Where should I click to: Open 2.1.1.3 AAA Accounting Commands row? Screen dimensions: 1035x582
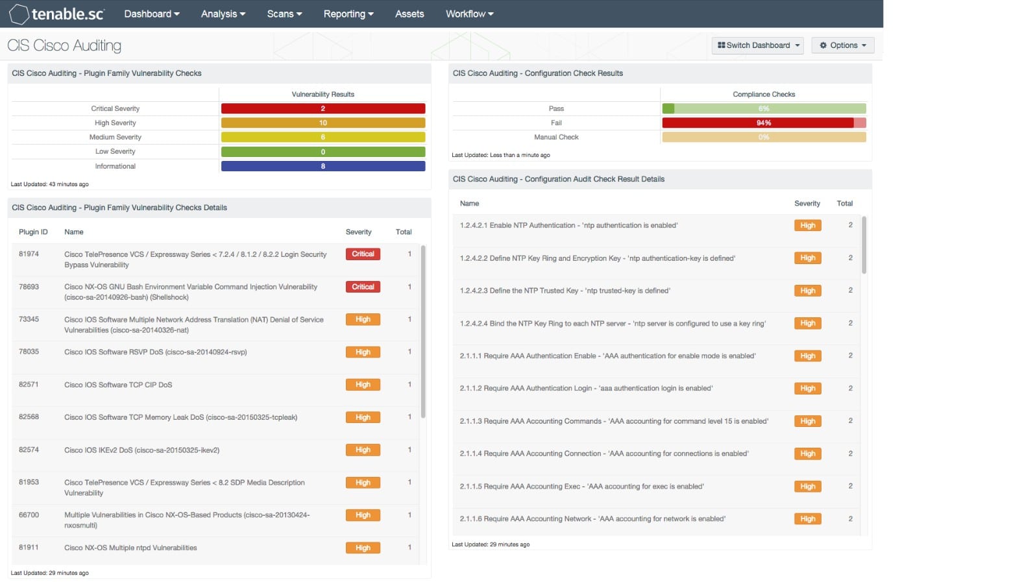click(655, 426)
